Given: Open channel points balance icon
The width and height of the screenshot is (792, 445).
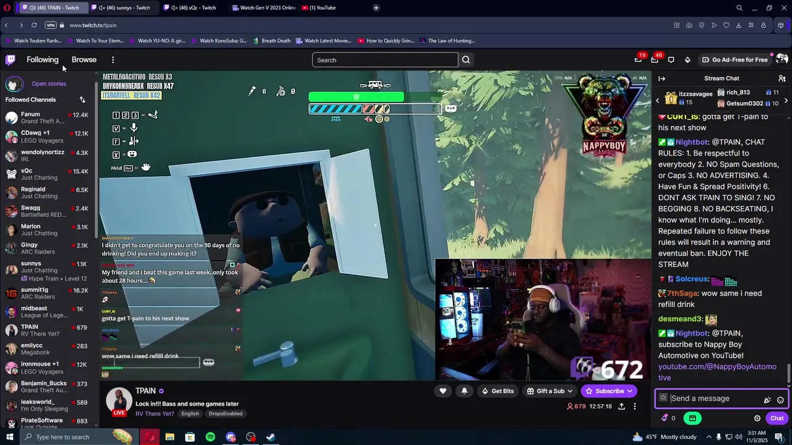Looking at the screenshot, I should click(668, 418).
